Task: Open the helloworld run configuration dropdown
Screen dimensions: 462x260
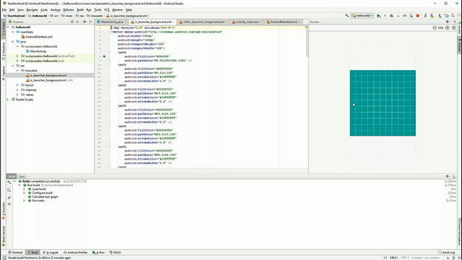Action: click(x=362, y=16)
